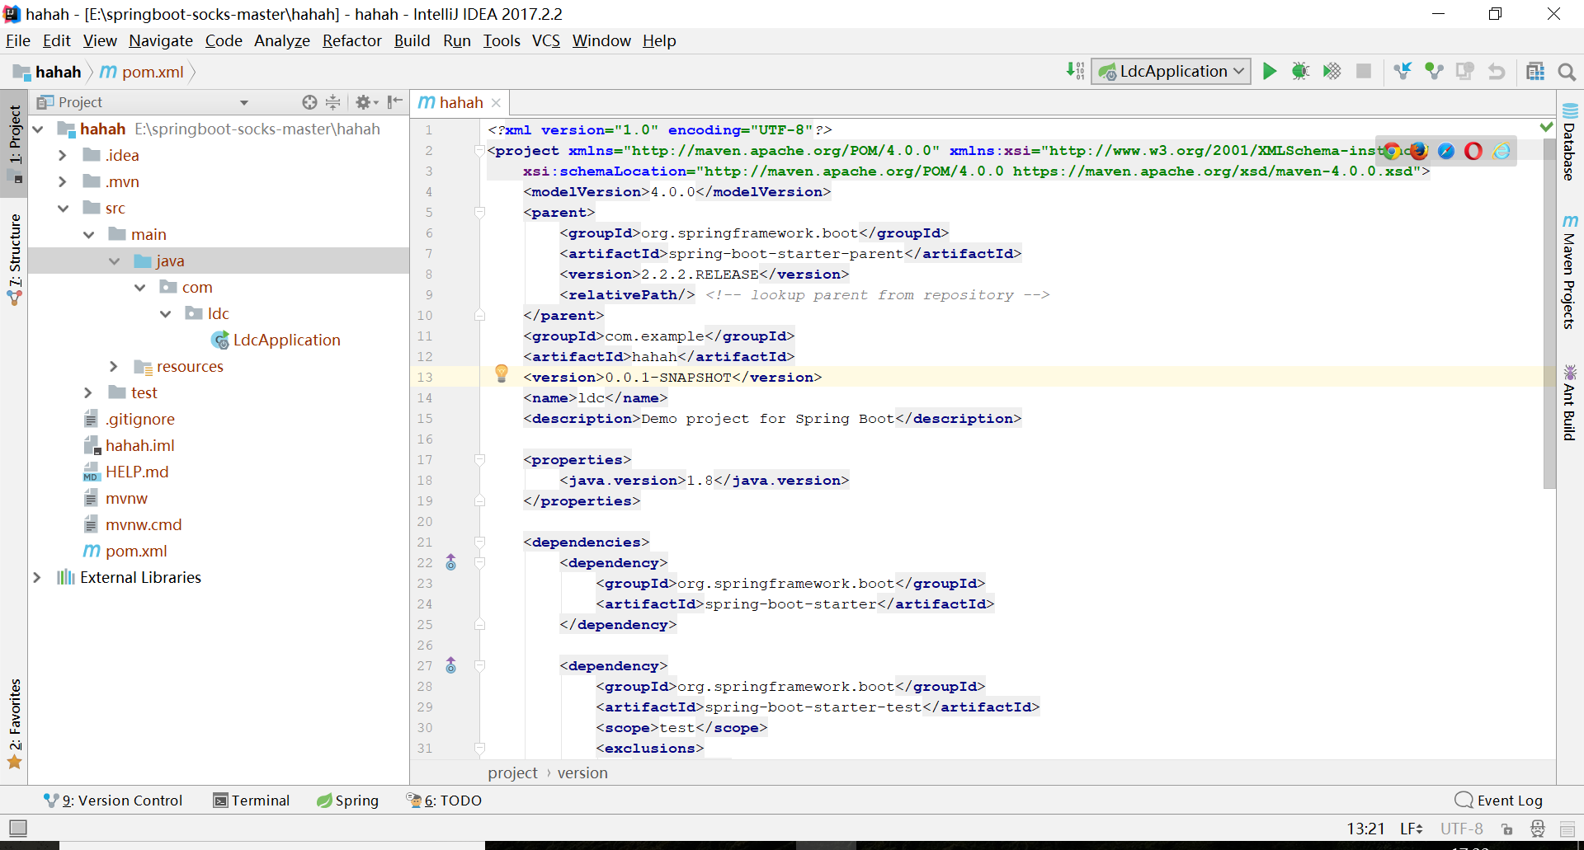Click the dependency gutter icon on line 27
The width and height of the screenshot is (1584, 850).
click(x=450, y=665)
